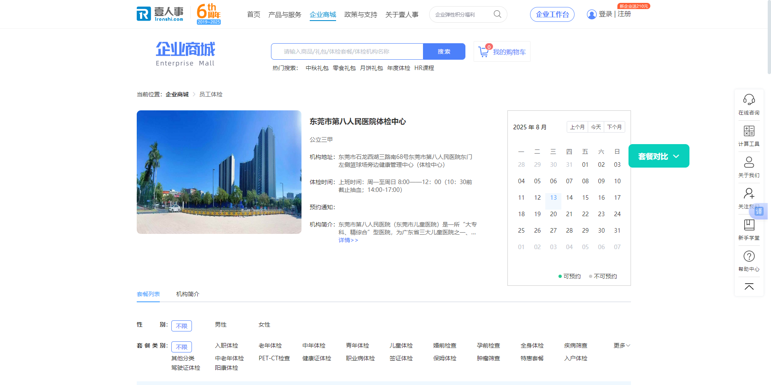771x385 pixels.
Task: Filter by PET-CT检查 category
Action: click(x=274, y=358)
